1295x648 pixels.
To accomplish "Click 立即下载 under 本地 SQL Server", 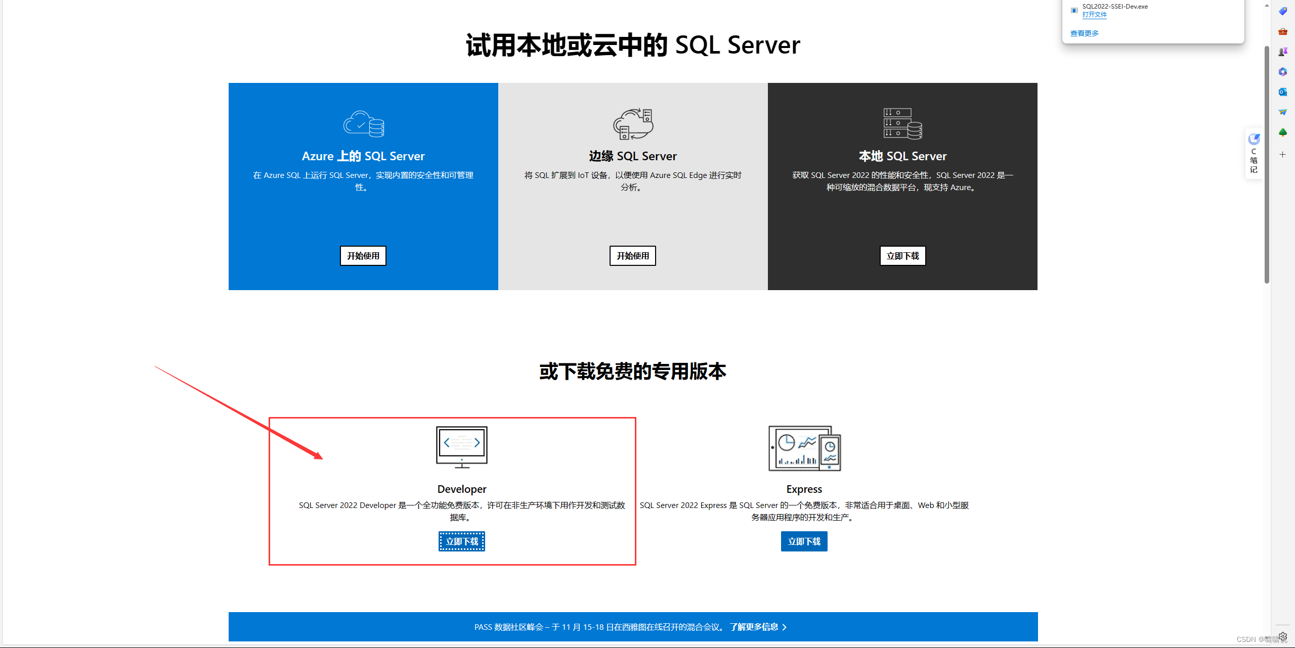I will [903, 256].
